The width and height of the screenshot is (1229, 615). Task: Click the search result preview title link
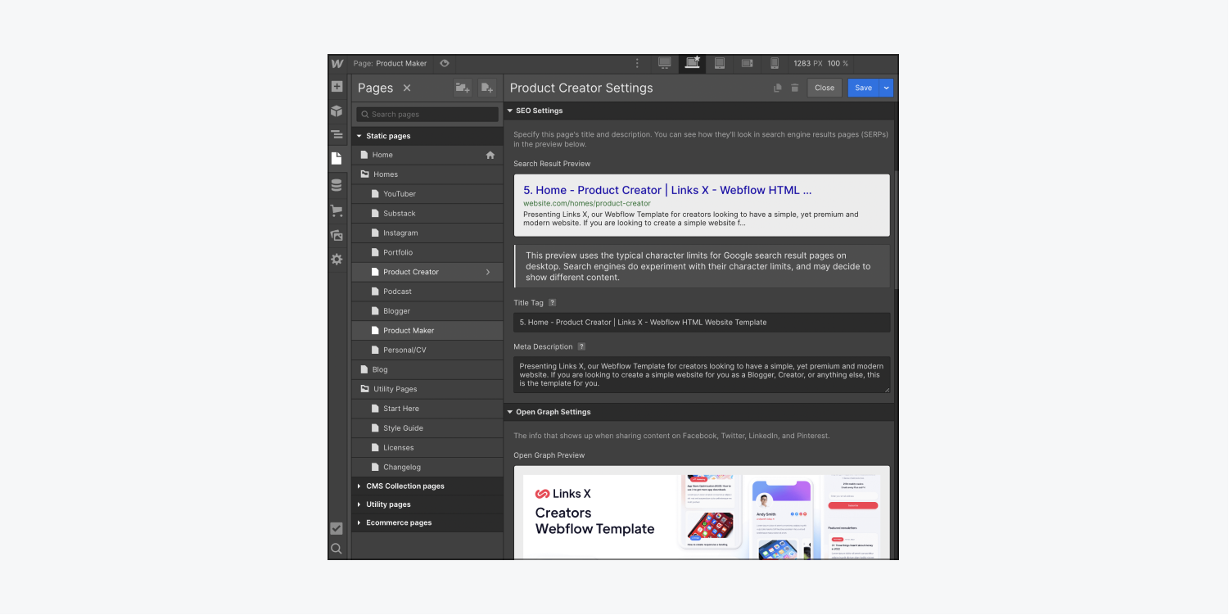667,190
